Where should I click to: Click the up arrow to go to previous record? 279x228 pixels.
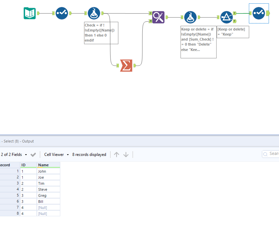tap(117, 154)
